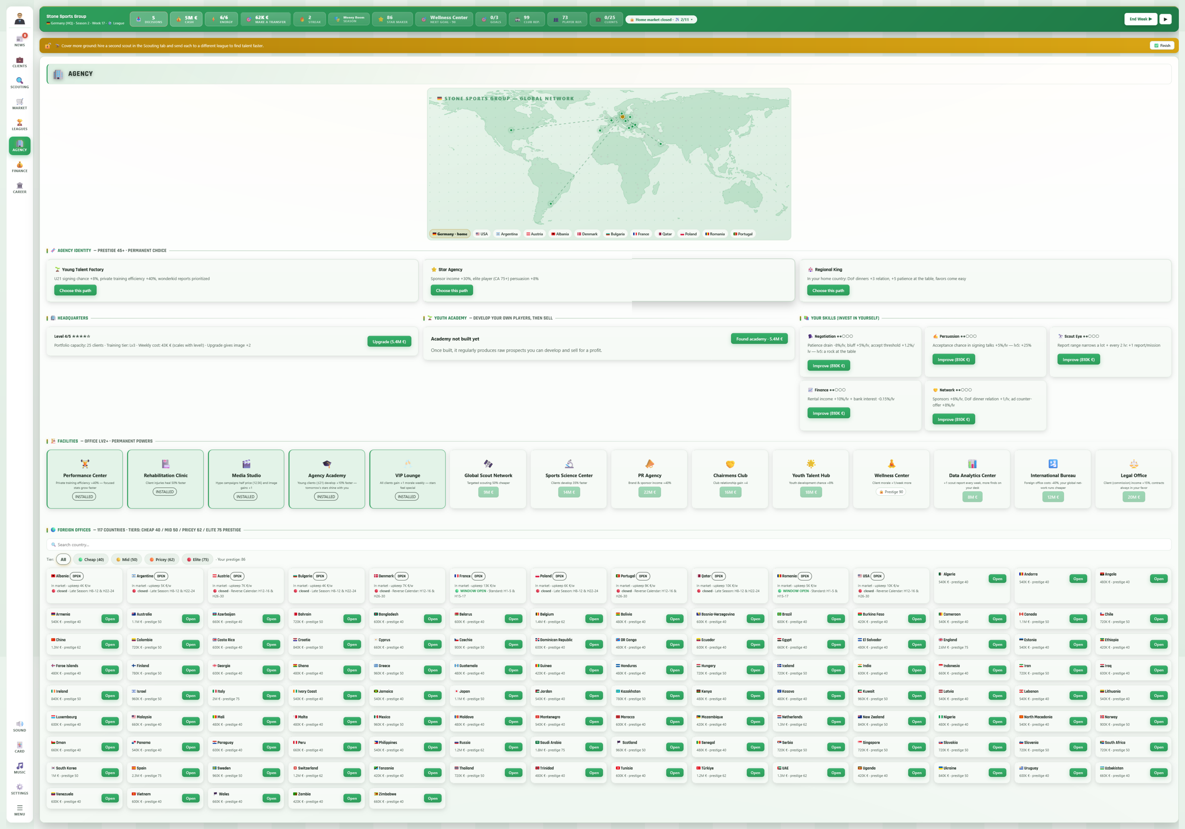Expand the Home market closed dropdown
The image size is (1185, 829).
click(661, 20)
